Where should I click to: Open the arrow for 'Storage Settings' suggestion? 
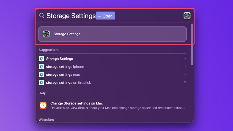click(x=185, y=59)
